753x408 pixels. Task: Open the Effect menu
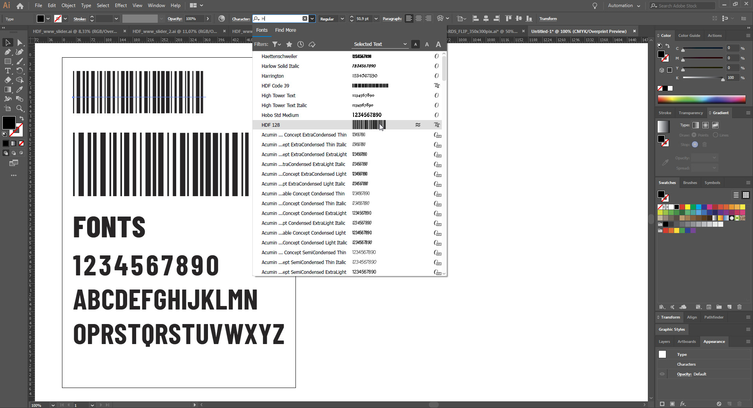(x=121, y=5)
